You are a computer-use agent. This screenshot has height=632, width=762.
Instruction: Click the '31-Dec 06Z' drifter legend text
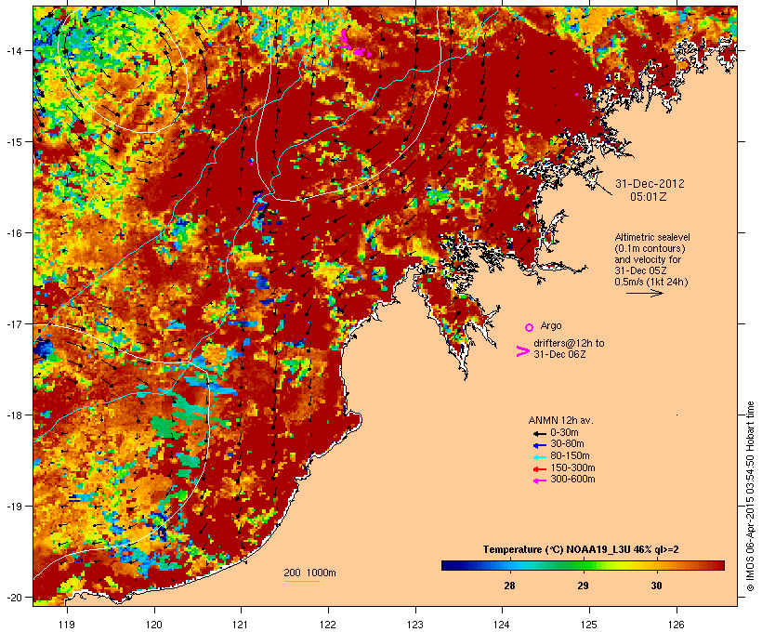click(559, 354)
